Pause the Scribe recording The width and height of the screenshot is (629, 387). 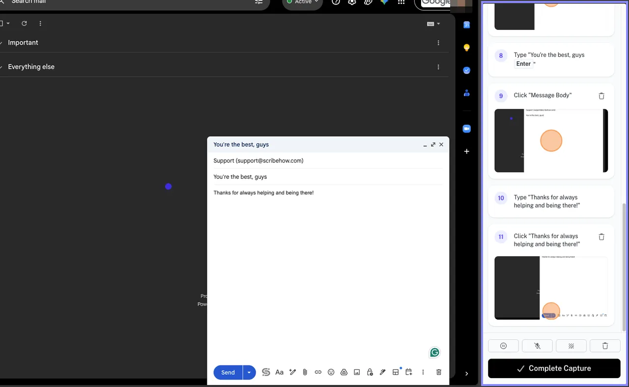click(x=503, y=346)
